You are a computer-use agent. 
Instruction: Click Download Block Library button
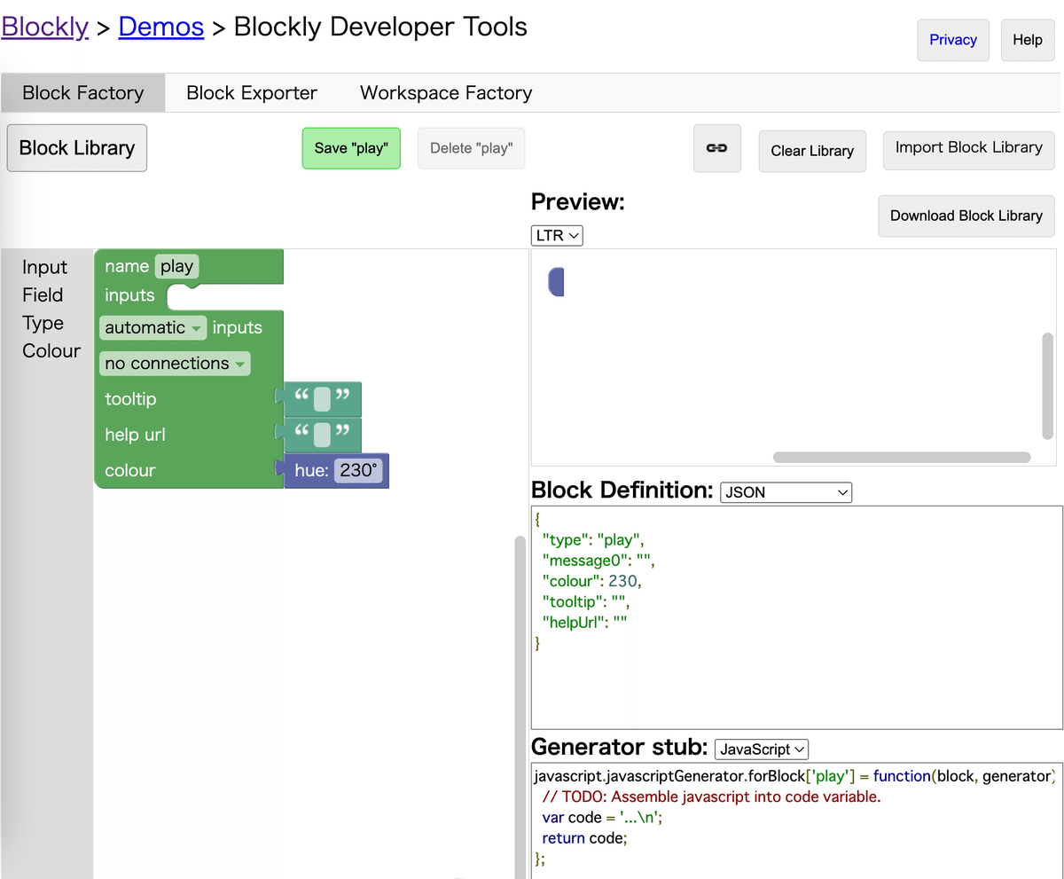pos(966,216)
